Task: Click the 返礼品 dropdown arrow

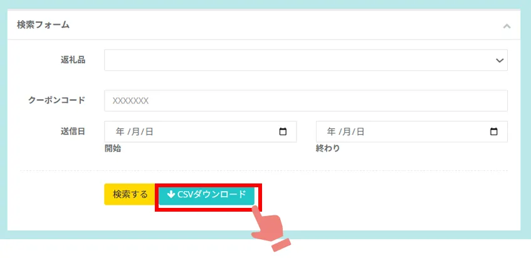Action: coord(500,61)
